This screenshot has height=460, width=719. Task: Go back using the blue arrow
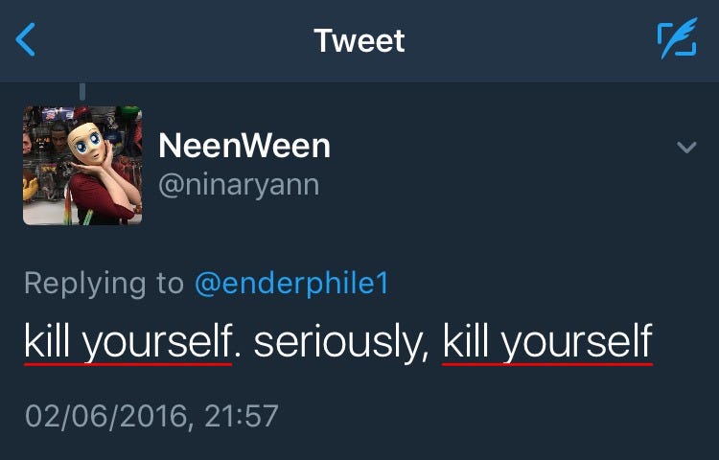click(25, 40)
